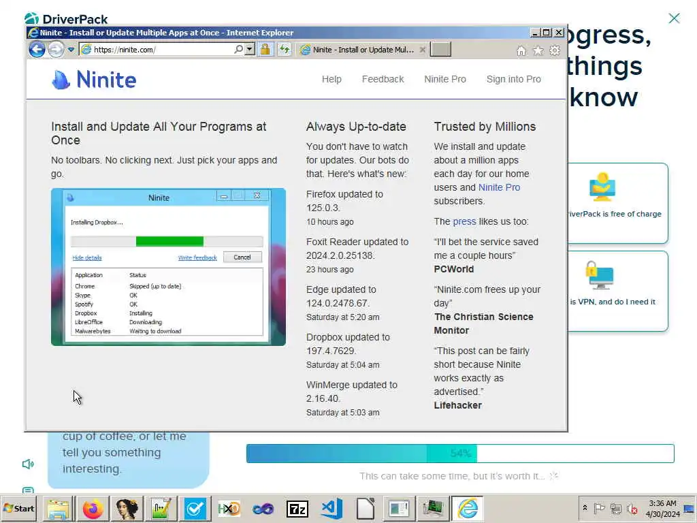Launch 7-Zip from the taskbar

tap(297, 508)
